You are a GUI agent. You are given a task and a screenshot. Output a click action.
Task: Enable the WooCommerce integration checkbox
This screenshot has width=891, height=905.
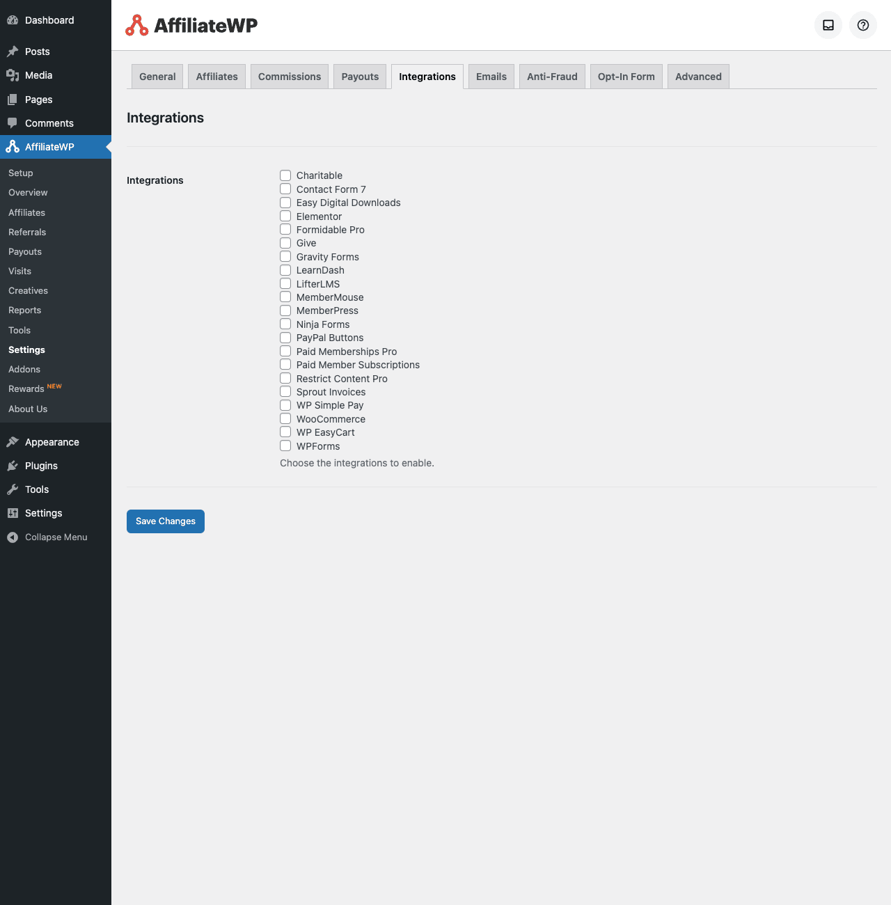[x=285, y=418]
